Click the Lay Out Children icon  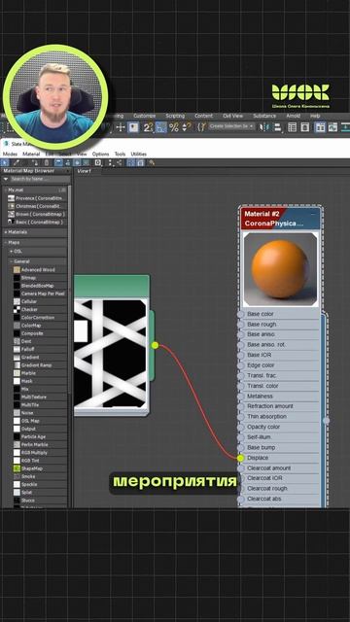coord(119,162)
